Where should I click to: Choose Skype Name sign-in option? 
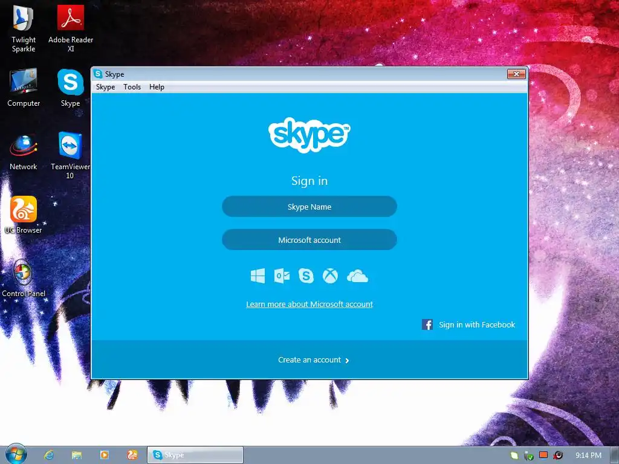click(309, 207)
